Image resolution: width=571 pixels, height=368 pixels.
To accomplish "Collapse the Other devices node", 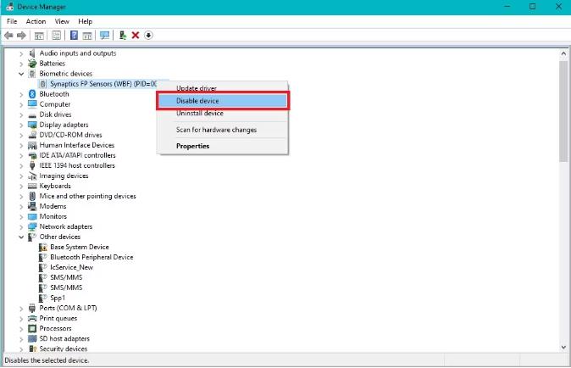I will click(x=21, y=237).
